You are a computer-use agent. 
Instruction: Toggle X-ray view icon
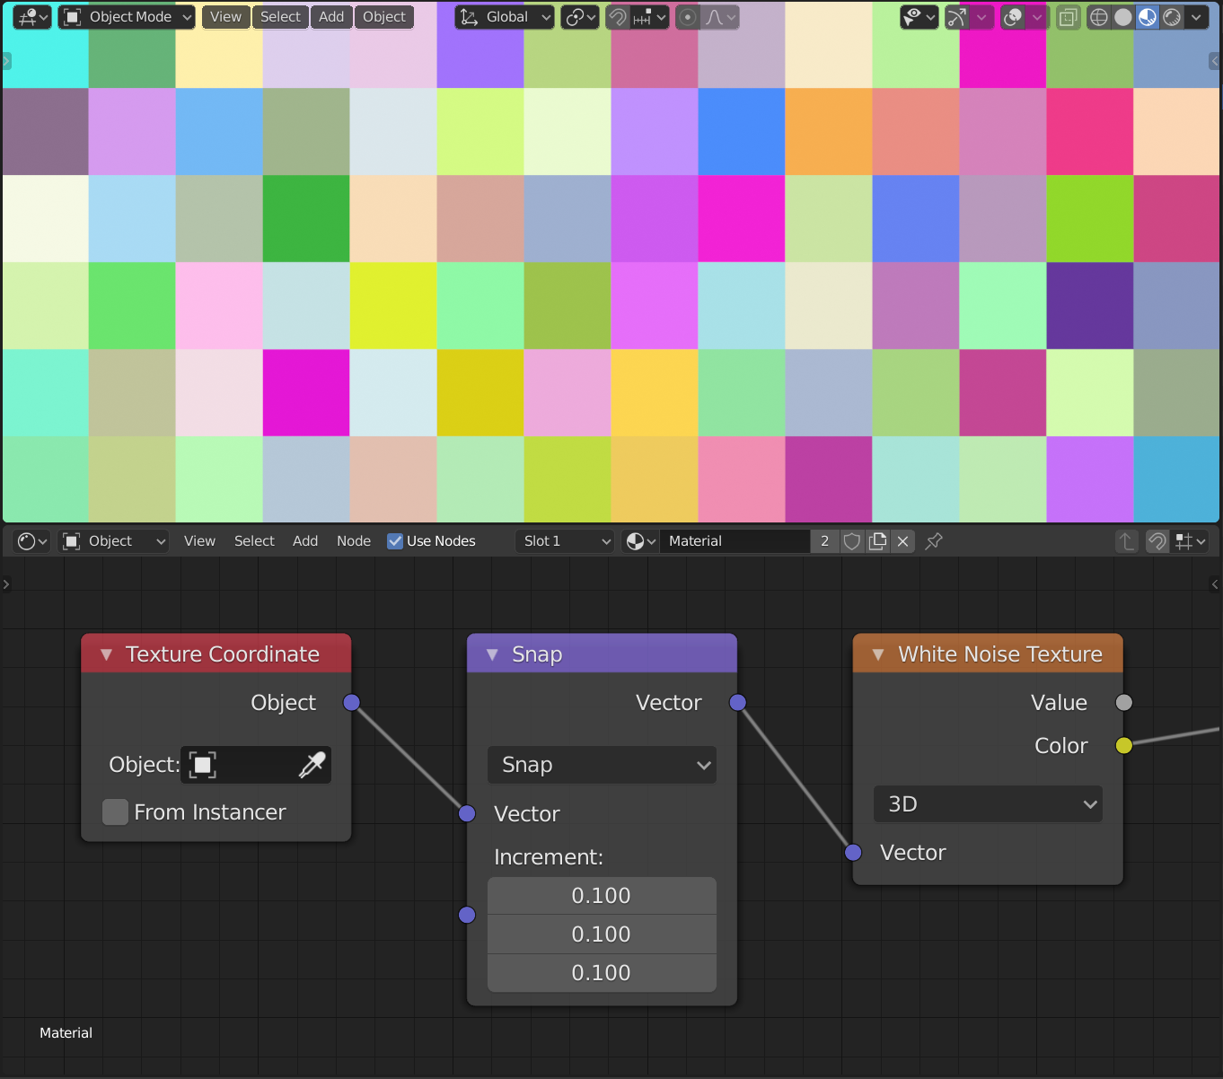tap(1068, 17)
